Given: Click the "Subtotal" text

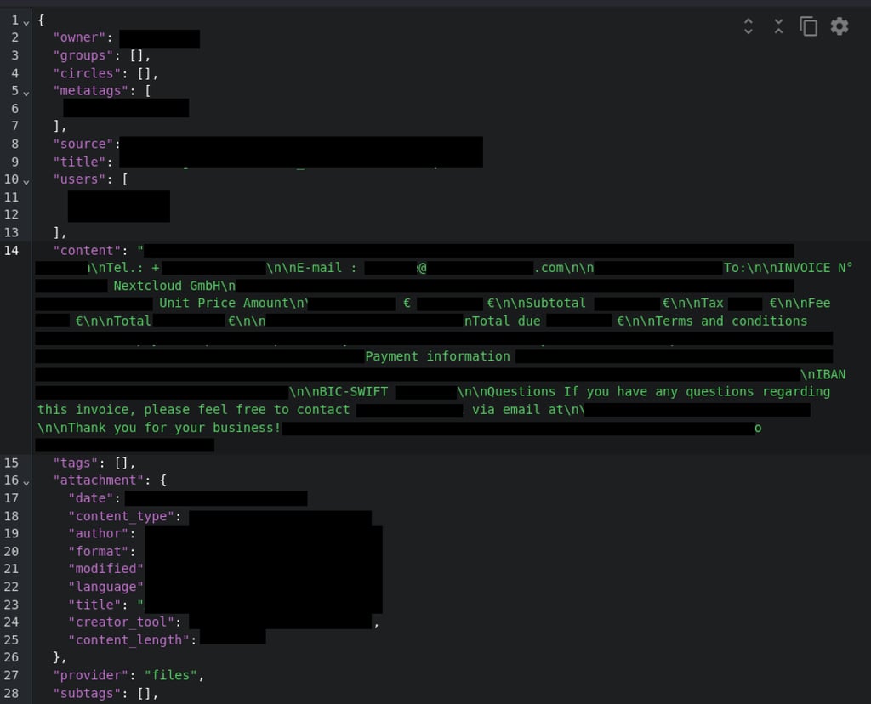Looking at the screenshot, I should [x=555, y=304].
